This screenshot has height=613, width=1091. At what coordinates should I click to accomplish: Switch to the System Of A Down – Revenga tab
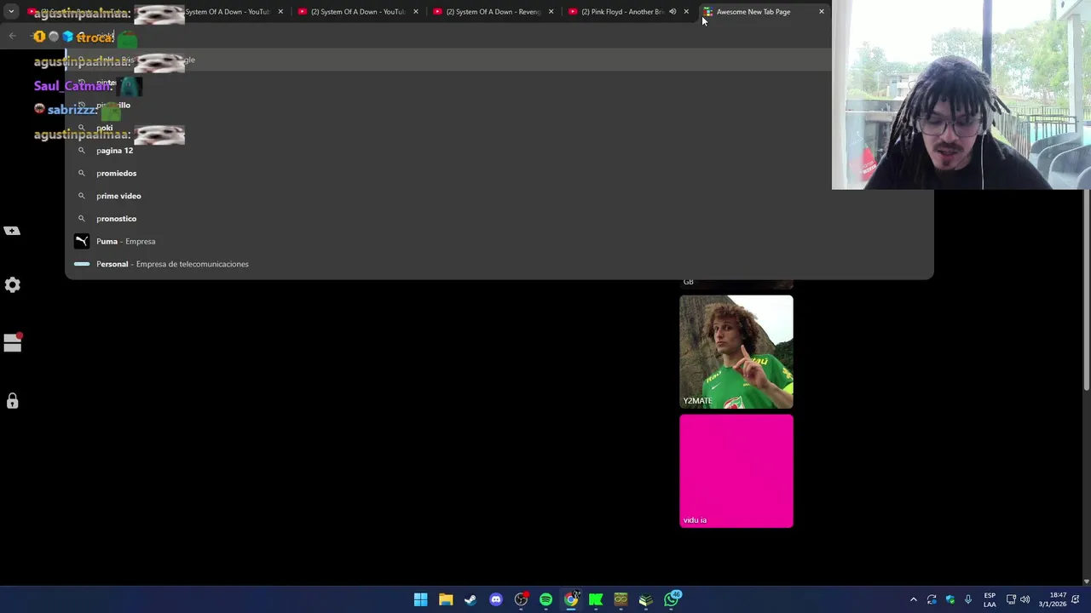tap(494, 12)
